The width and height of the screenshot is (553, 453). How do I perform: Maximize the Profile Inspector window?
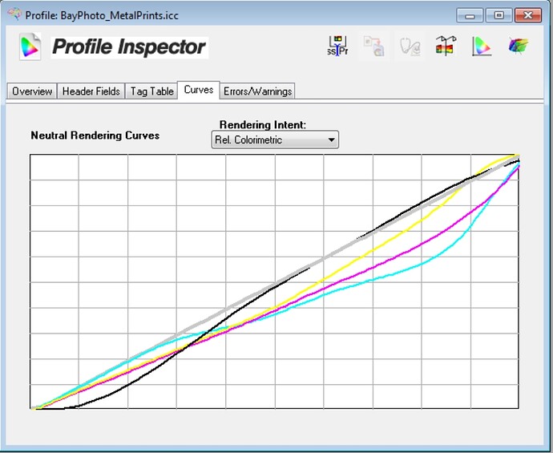point(499,15)
